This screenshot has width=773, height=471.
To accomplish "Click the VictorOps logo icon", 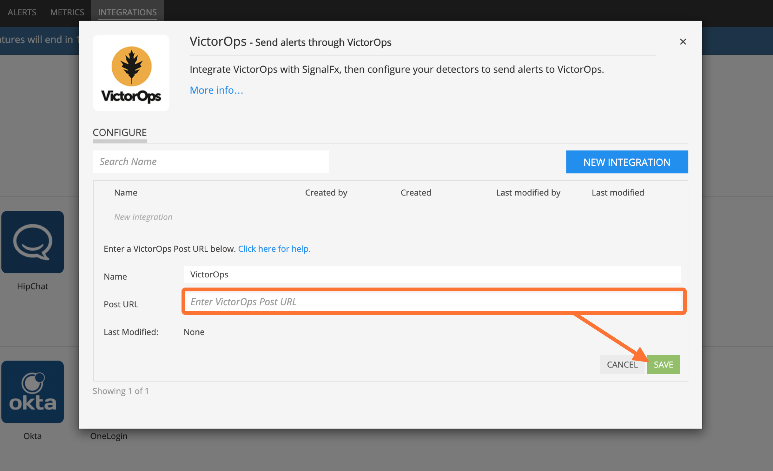I will (x=131, y=72).
